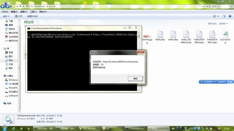Open 下载 in the navigation pane
The height and width of the screenshot is (131, 234).
(9, 21)
